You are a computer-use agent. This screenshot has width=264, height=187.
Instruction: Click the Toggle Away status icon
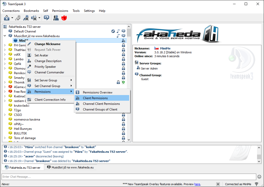tap(46, 18)
